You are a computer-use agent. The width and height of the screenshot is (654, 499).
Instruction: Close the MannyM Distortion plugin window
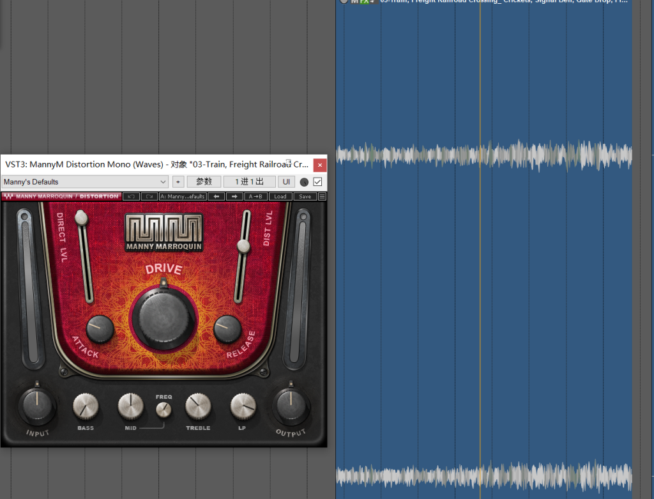[x=320, y=165]
